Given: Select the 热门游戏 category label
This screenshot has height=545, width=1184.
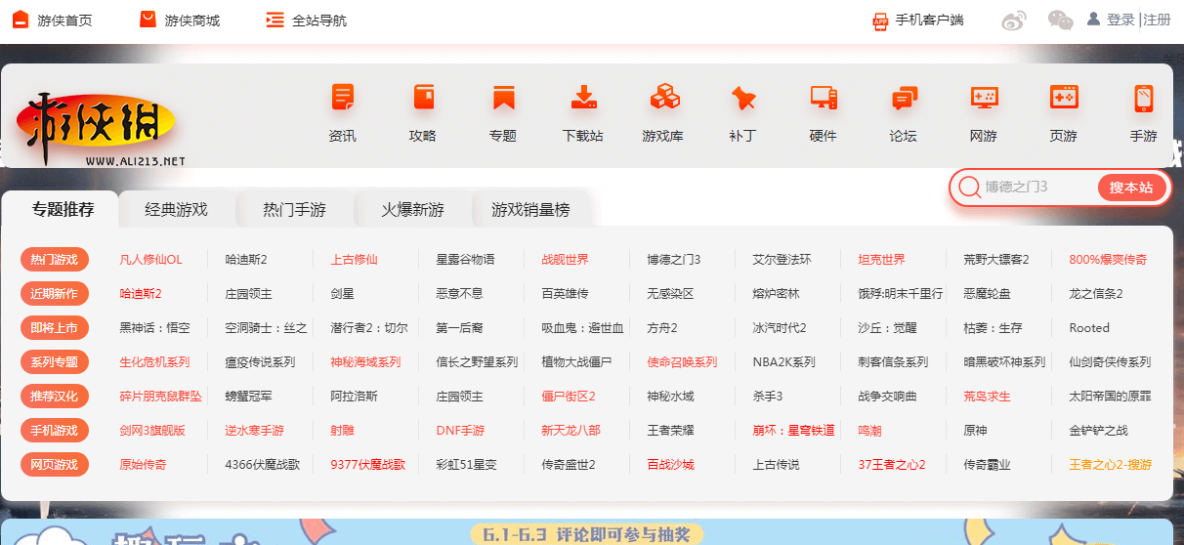Looking at the screenshot, I should pyautogui.click(x=55, y=260).
